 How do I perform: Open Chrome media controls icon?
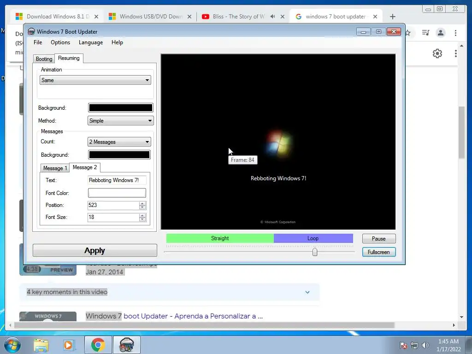(x=425, y=33)
